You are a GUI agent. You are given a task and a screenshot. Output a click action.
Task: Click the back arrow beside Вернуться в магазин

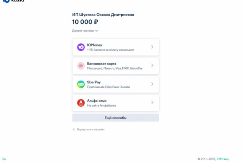tap(74, 129)
